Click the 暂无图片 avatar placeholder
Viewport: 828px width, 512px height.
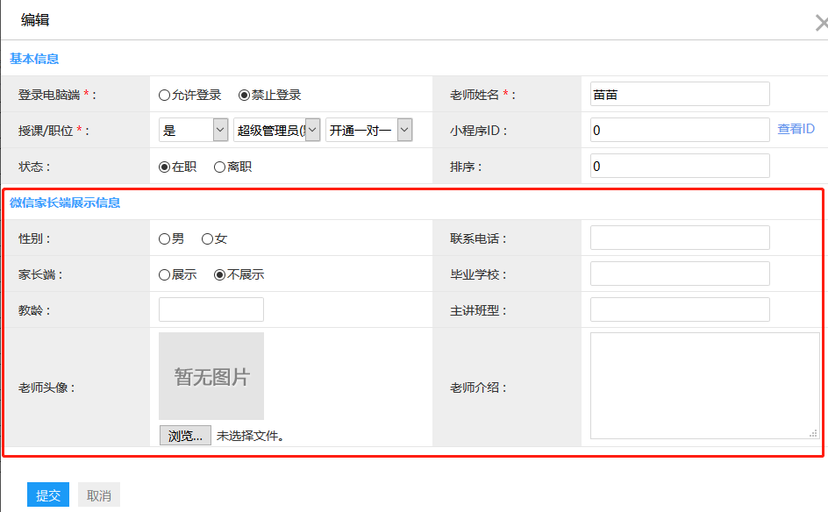pos(211,376)
